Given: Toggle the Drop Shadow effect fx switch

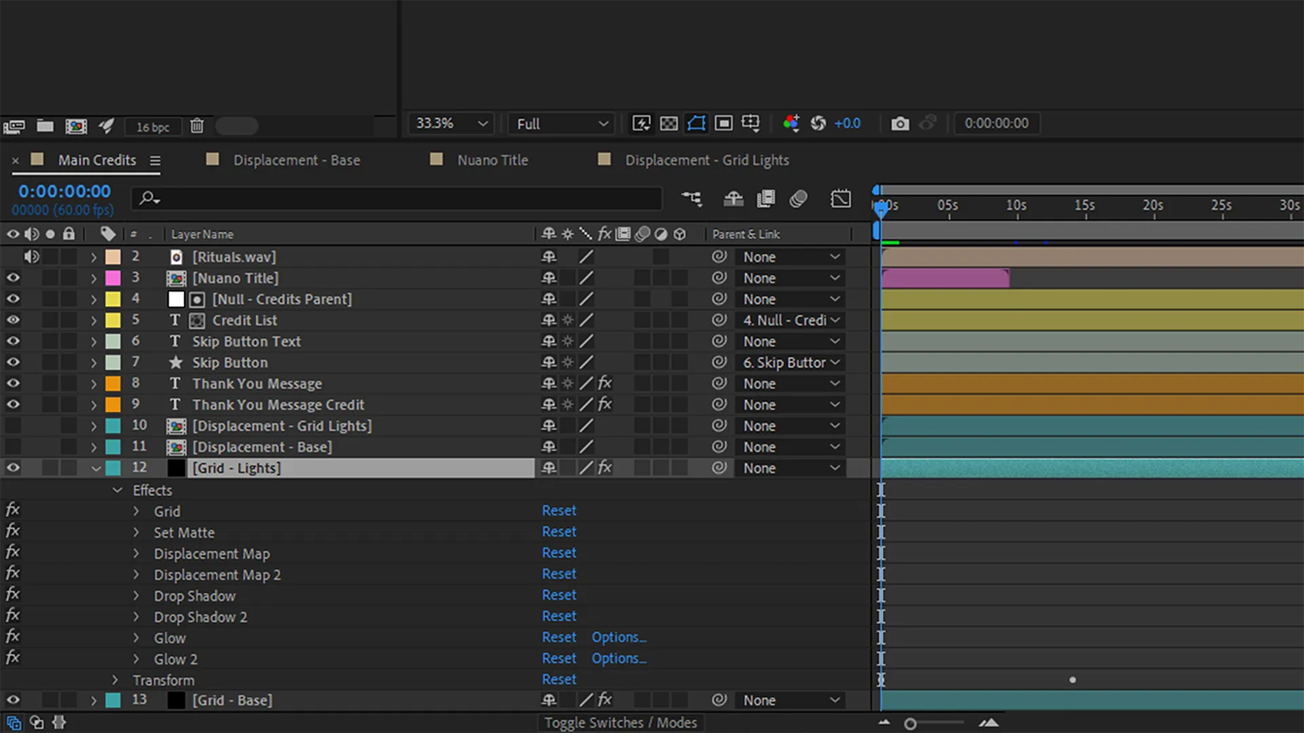Looking at the screenshot, I should coord(12,595).
